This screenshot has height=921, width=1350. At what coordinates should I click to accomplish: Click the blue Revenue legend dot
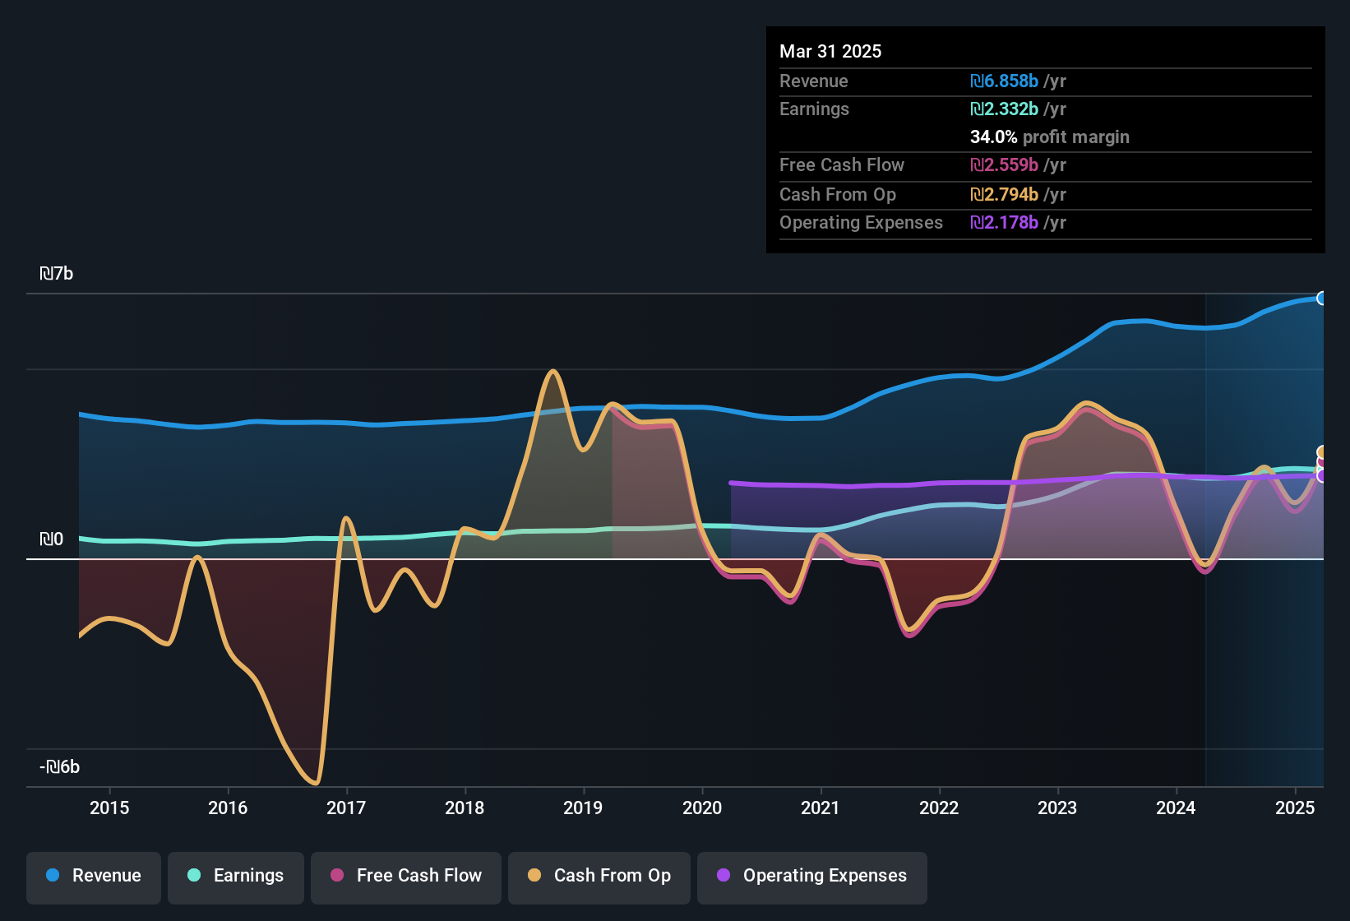click(52, 876)
